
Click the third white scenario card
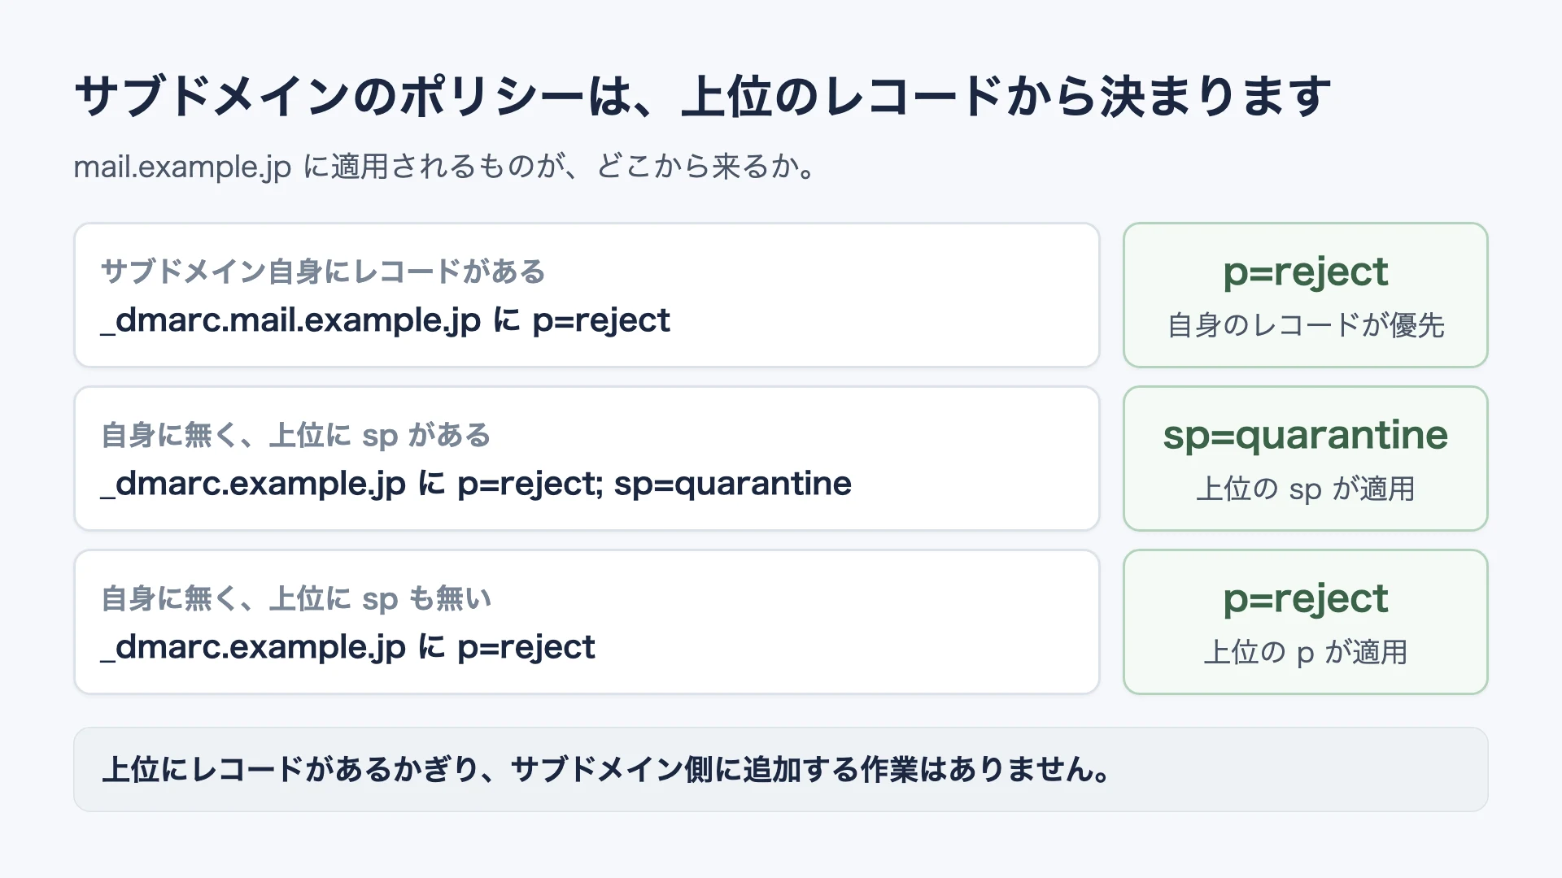click(587, 622)
